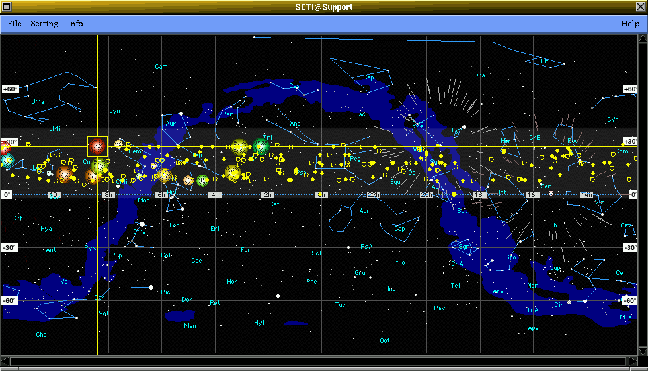648x371 pixels.
Task: Click the large orange burst below the 10h region
Action: click(64, 175)
